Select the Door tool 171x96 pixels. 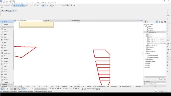tap(7, 56)
